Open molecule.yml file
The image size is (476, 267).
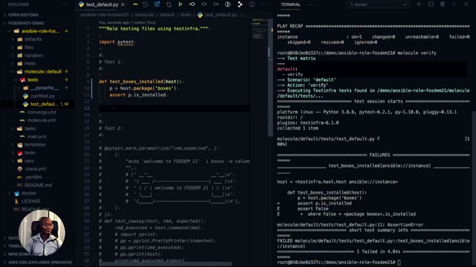[x=42, y=120]
